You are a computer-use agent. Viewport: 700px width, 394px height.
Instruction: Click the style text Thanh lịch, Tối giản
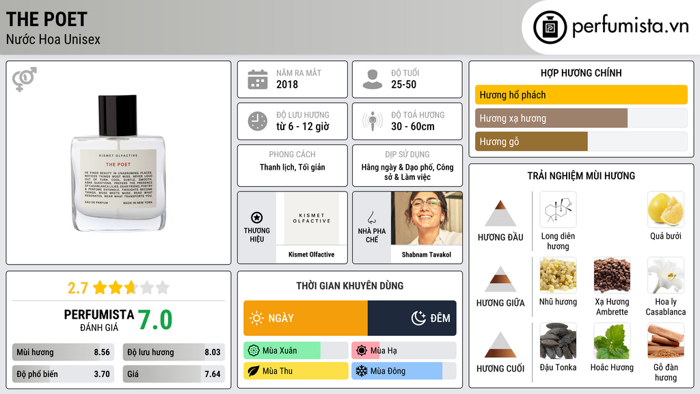(x=293, y=167)
